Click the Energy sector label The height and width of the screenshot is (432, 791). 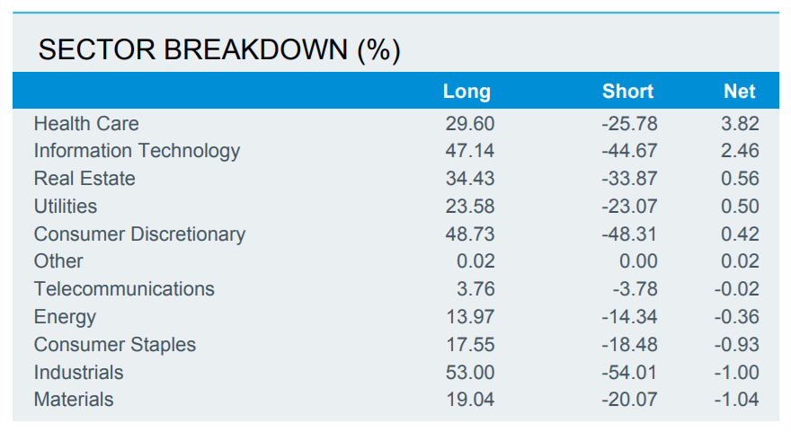pos(65,317)
